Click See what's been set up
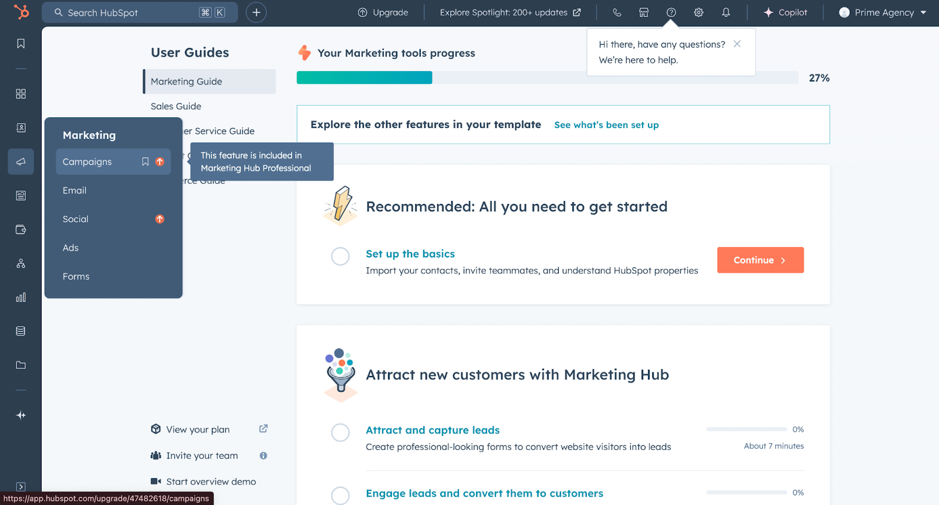The image size is (939, 505). point(606,125)
